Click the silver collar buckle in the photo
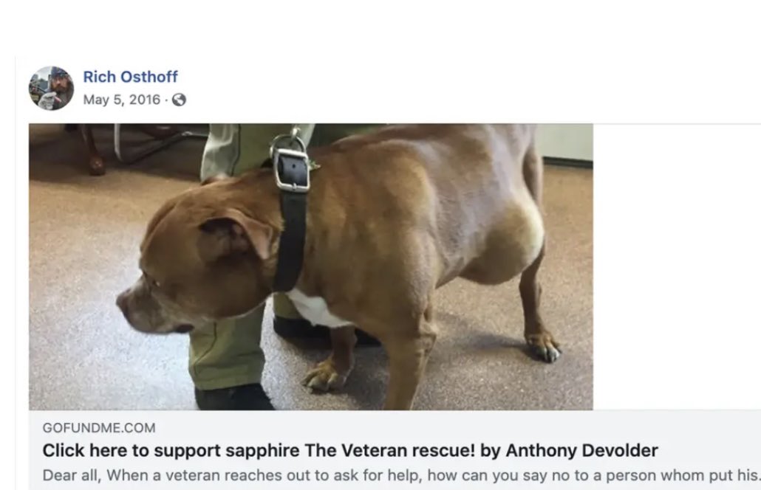Image resolution: width=761 pixels, height=490 pixels. tap(291, 165)
